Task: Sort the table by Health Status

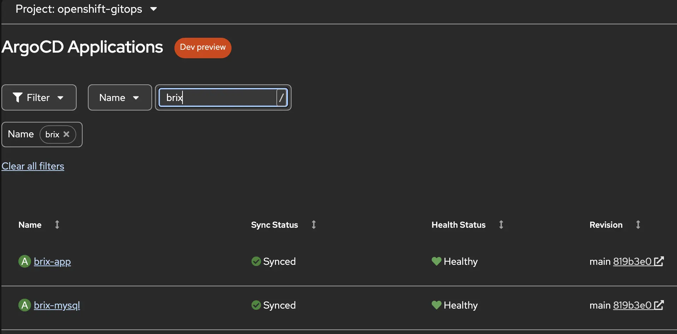Action: [501, 225]
